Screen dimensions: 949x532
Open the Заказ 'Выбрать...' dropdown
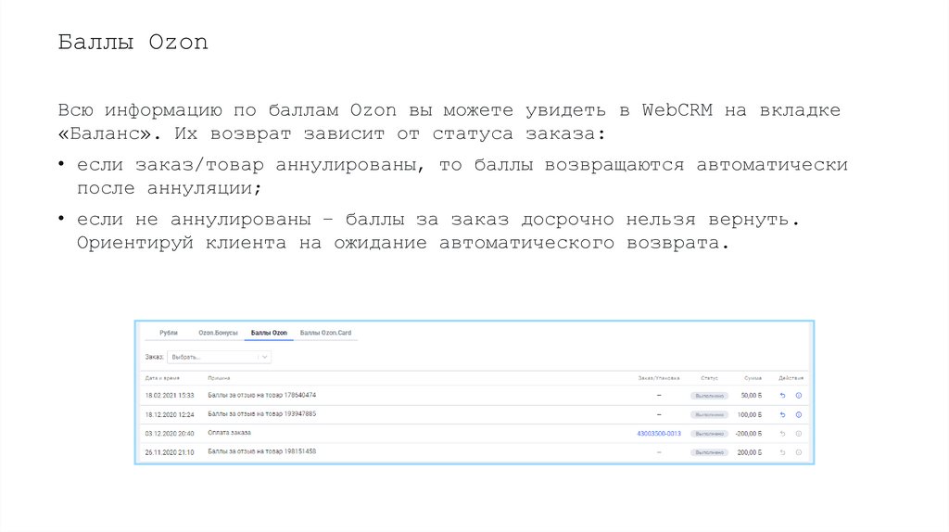point(219,357)
